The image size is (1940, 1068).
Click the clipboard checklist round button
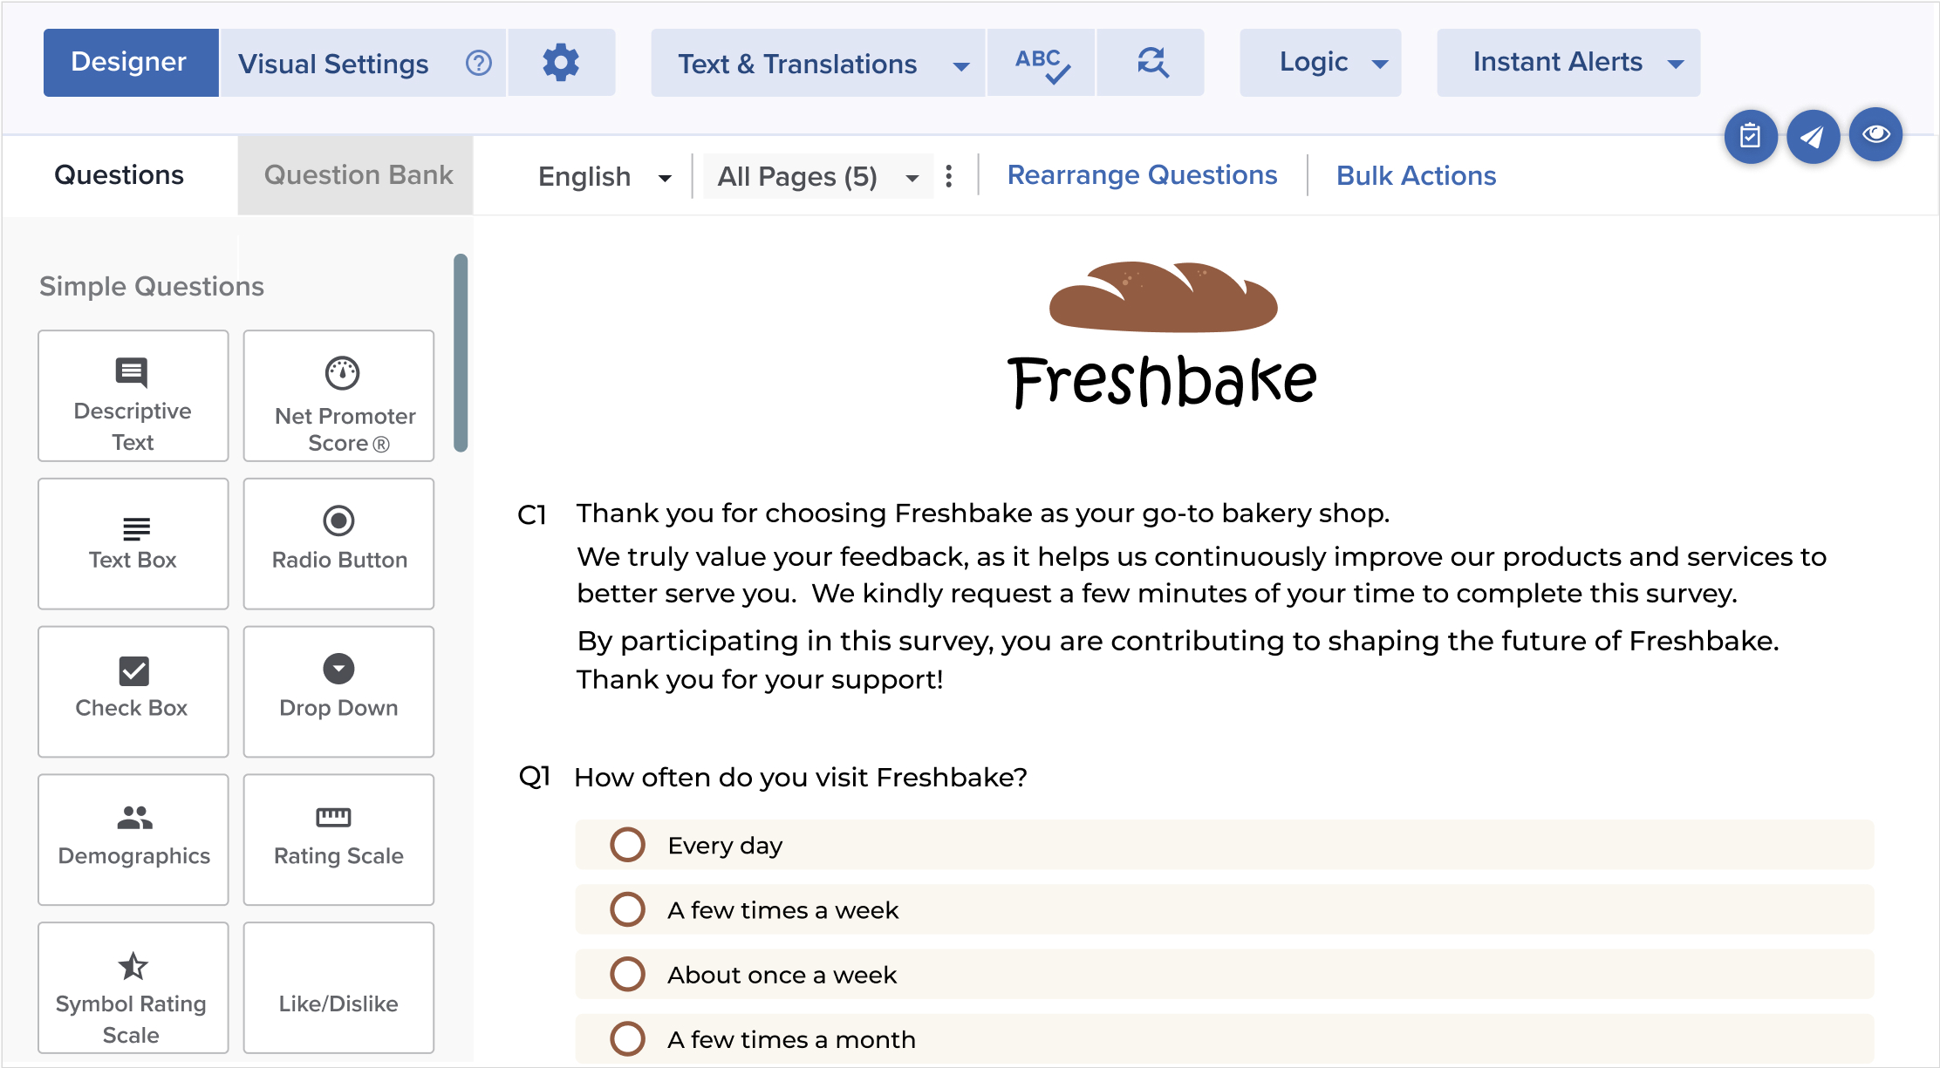(x=1750, y=136)
